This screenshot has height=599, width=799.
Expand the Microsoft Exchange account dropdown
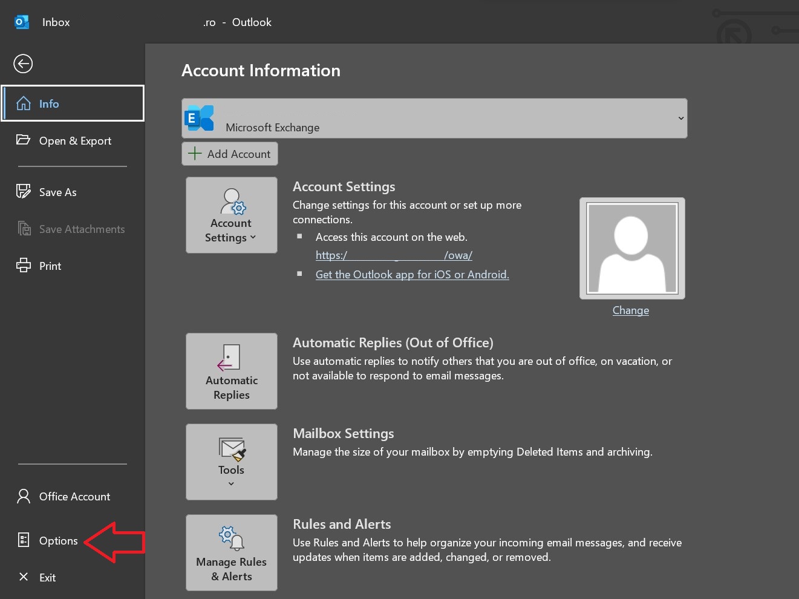click(x=680, y=118)
